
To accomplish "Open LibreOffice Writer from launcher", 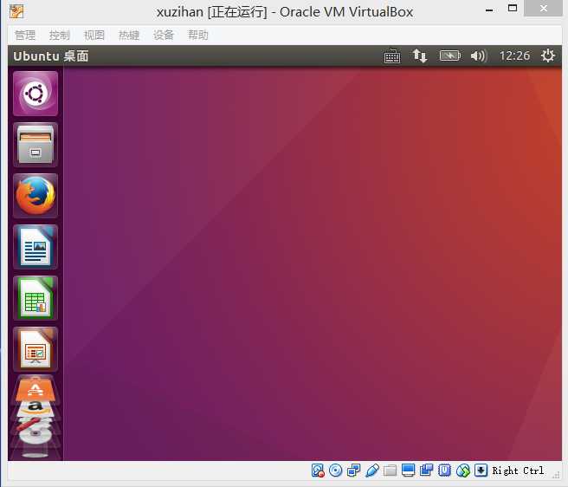I will pos(35,247).
